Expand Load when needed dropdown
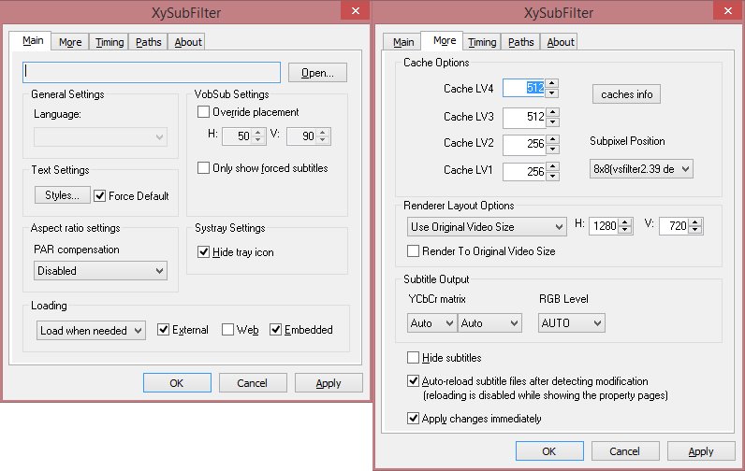This screenshot has width=745, height=471. (x=91, y=331)
